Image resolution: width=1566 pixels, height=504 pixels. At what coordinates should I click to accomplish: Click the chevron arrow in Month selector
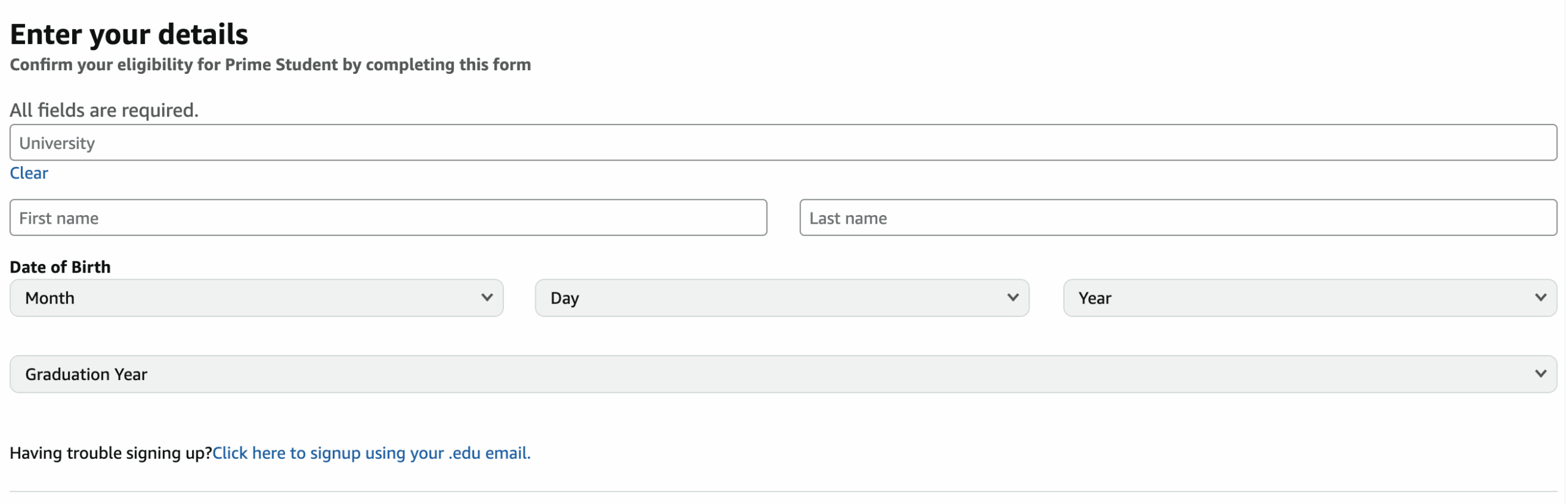487,298
